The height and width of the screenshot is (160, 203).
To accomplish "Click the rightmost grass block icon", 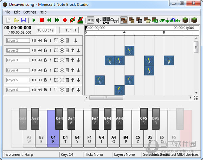I will 194,20.
